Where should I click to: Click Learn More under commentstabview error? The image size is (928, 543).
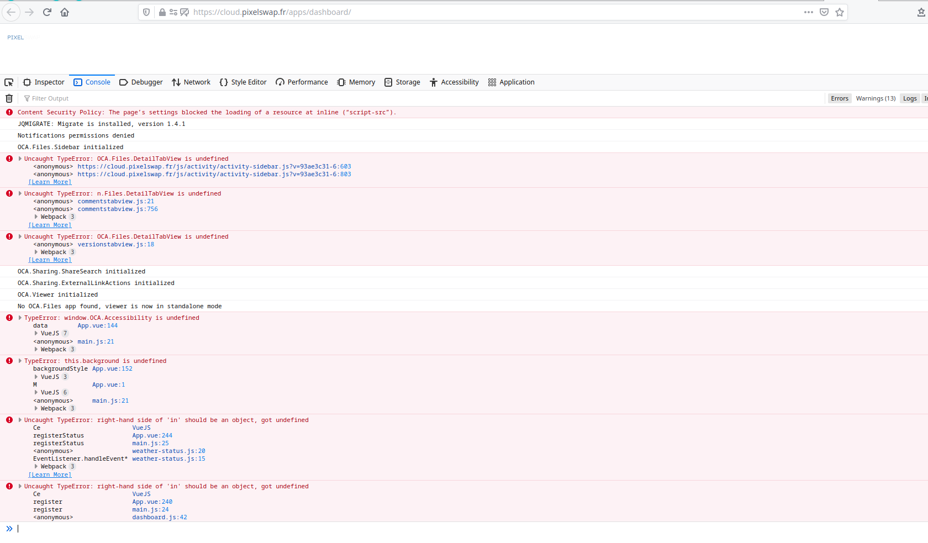click(50, 225)
